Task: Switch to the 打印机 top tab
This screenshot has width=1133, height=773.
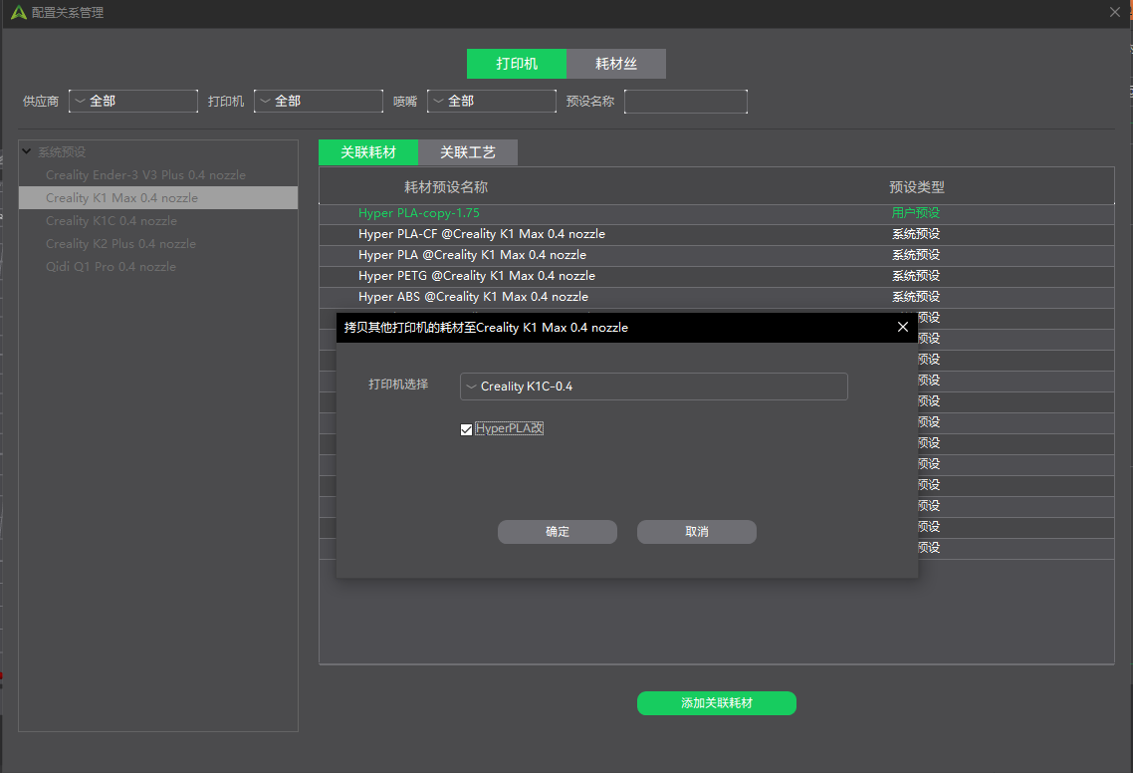Action: click(517, 64)
